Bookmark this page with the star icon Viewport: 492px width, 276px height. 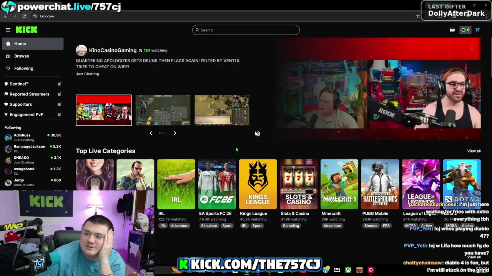click(x=418, y=16)
